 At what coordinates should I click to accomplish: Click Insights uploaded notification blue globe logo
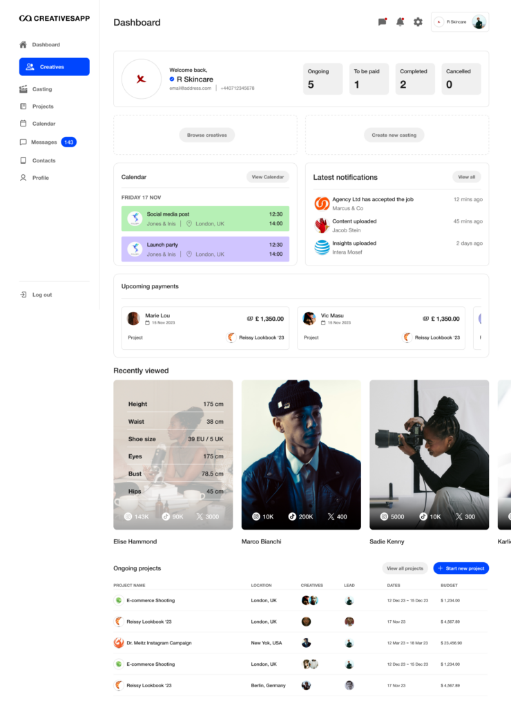pyautogui.click(x=322, y=248)
